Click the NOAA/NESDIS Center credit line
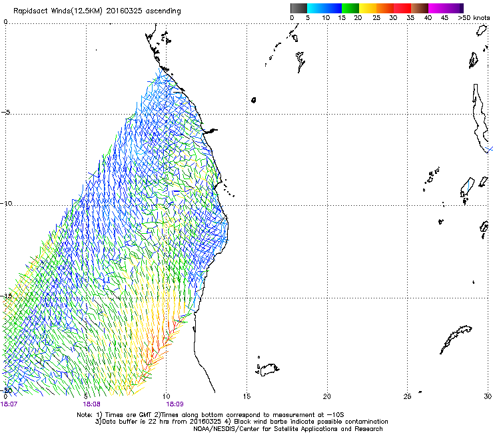Viewport: 493px width, 433px height. (x=288, y=429)
